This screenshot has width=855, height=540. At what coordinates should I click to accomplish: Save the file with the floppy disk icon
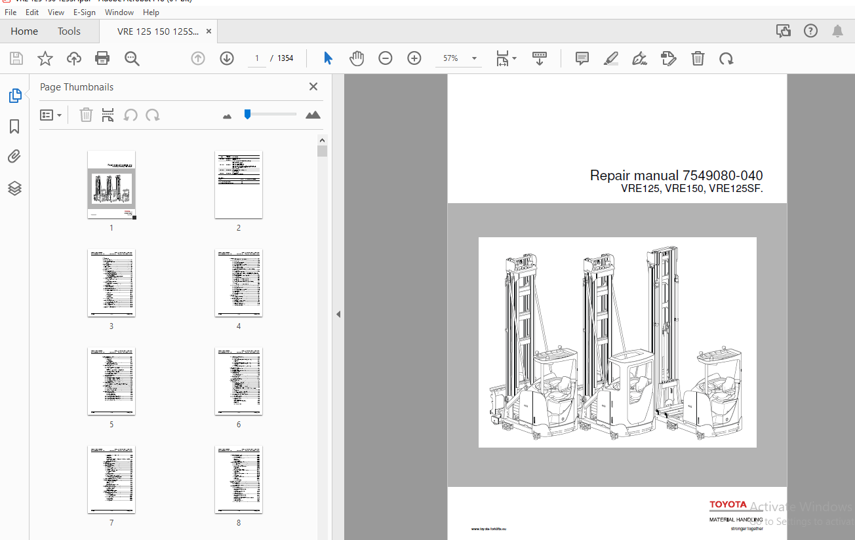[16, 58]
